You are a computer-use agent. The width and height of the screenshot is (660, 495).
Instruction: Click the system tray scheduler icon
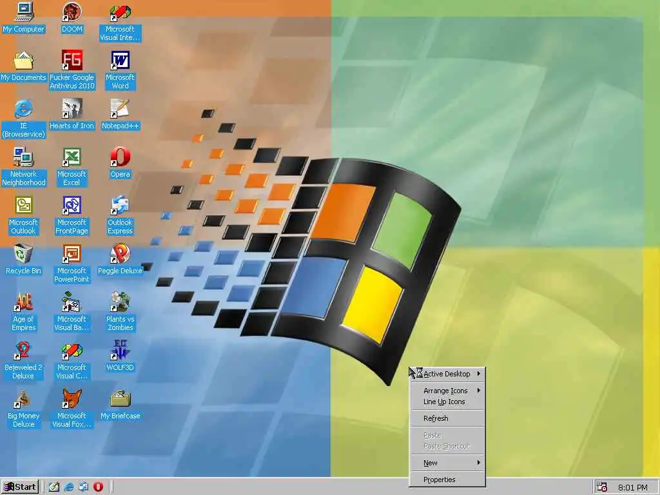pyautogui.click(x=601, y=487)
